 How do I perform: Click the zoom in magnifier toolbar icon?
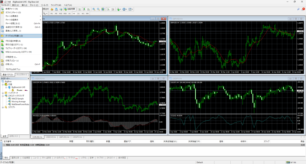[x=94, y=9]
